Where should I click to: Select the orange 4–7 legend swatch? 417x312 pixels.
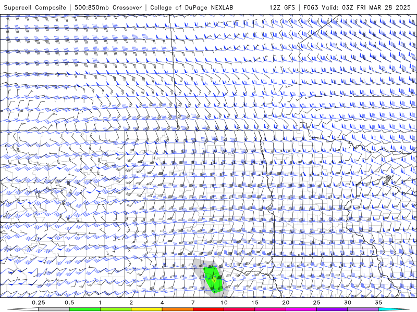click(177, 309)
